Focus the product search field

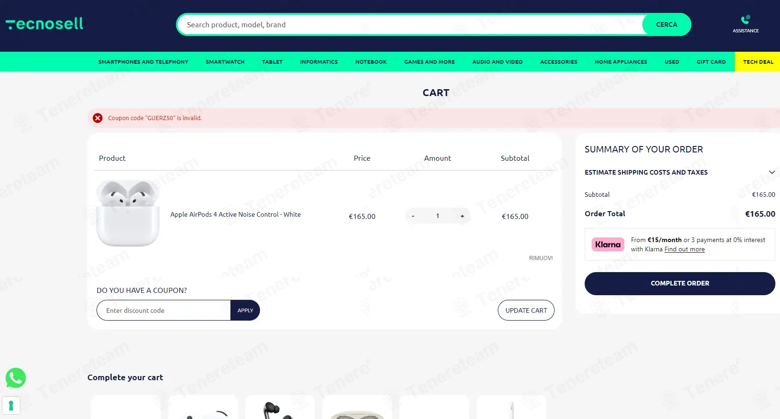click(411, 24)
